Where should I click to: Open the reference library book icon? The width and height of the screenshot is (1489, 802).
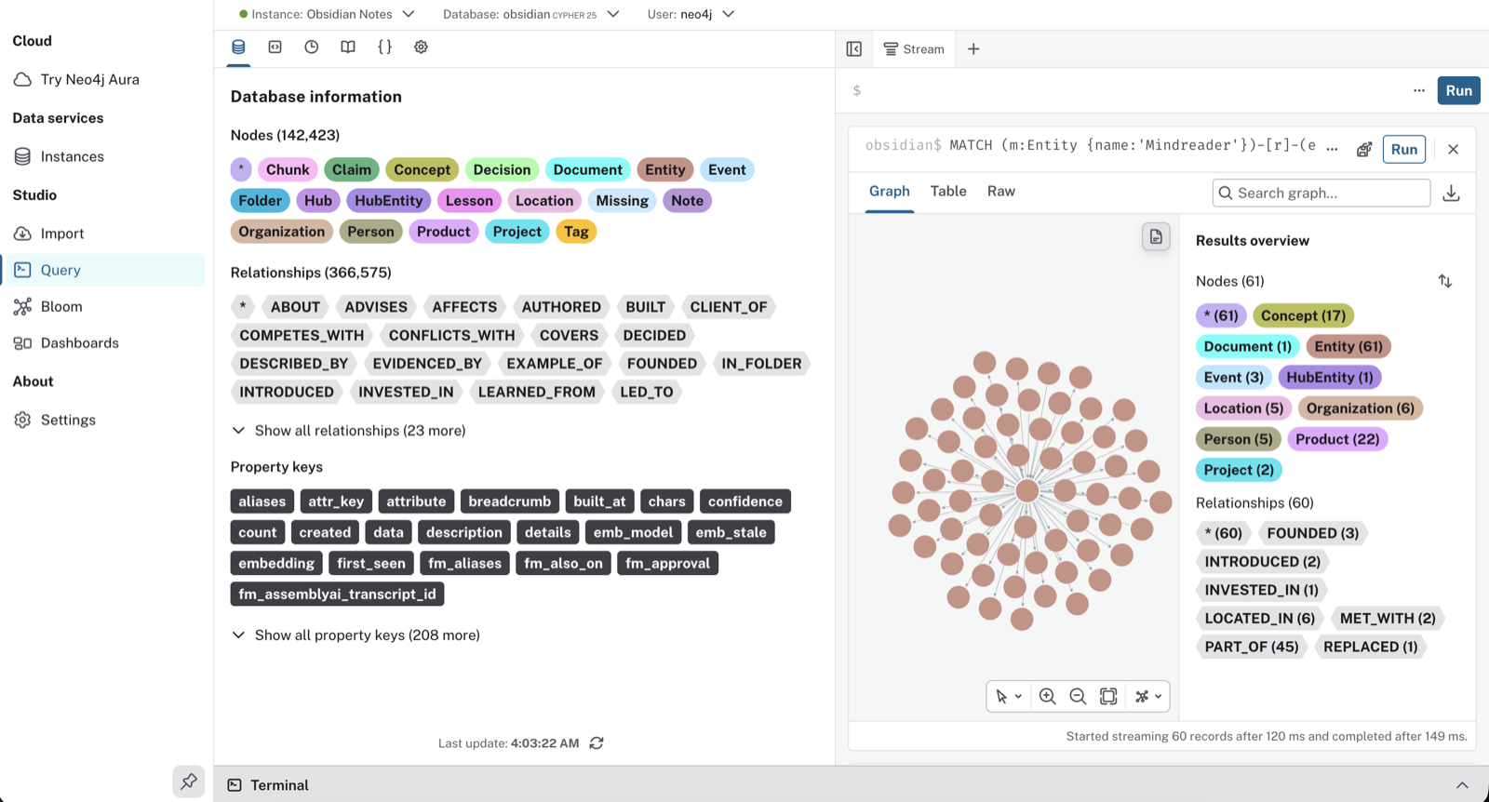coord(348,47)
